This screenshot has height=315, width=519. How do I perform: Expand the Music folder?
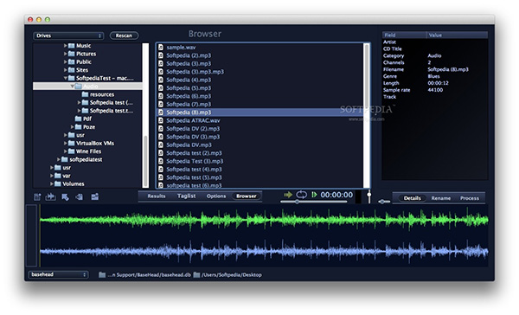pyautogui.click(x=65, y=45)
